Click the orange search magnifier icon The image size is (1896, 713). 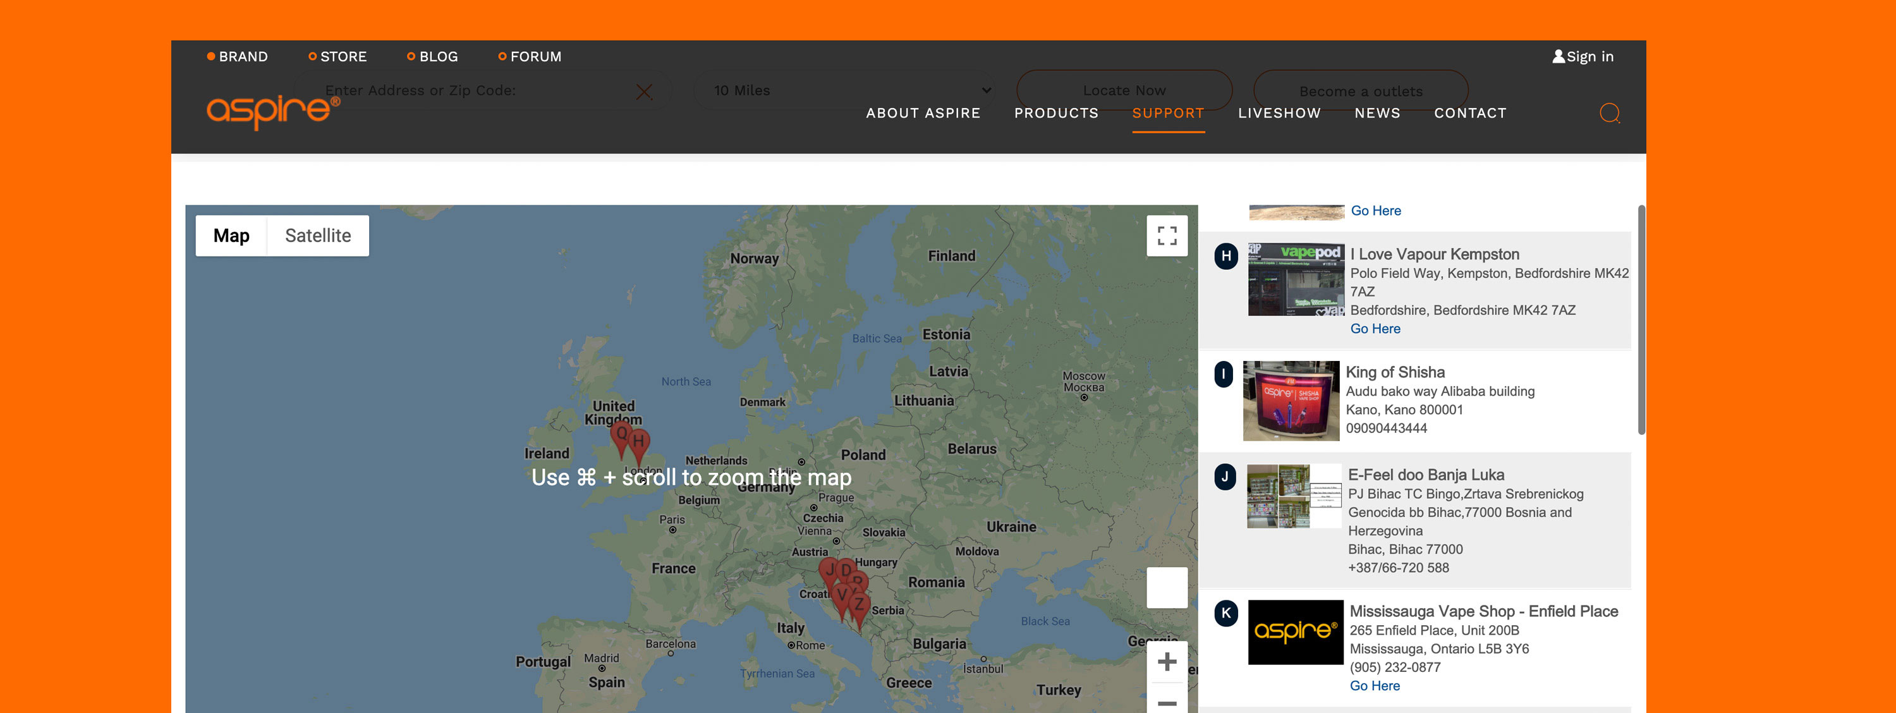1609,113
